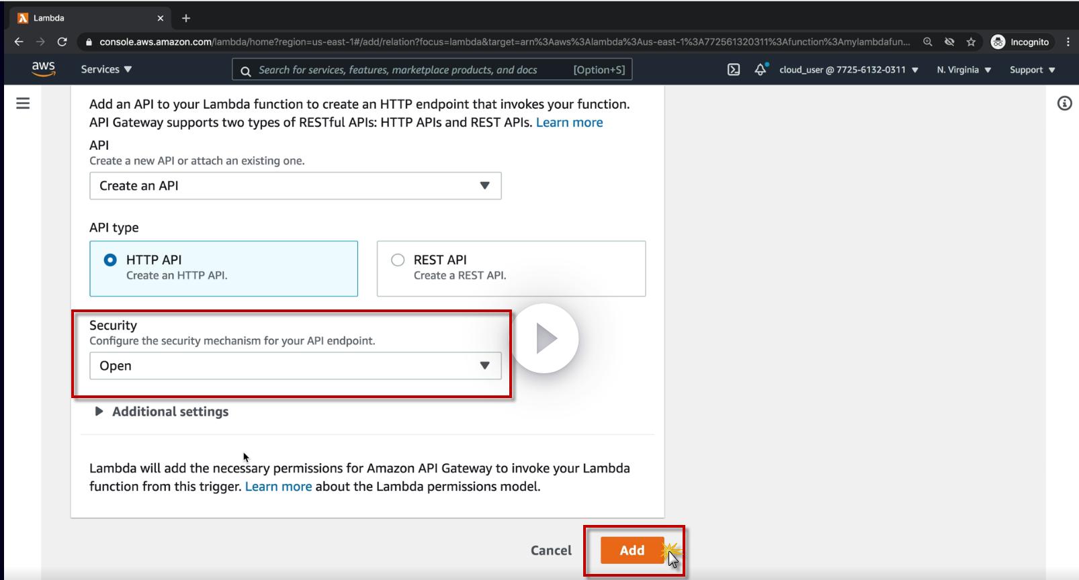Expand Additional settings section
The width and height of the screenshot is (1079, 580).
click(162, 412)
